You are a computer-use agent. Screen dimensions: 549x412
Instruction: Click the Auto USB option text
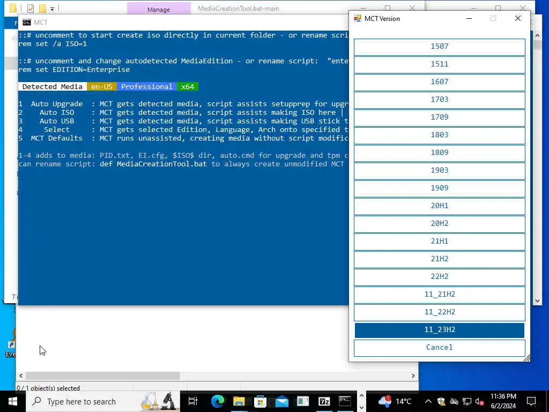click(x=57, y=121)
